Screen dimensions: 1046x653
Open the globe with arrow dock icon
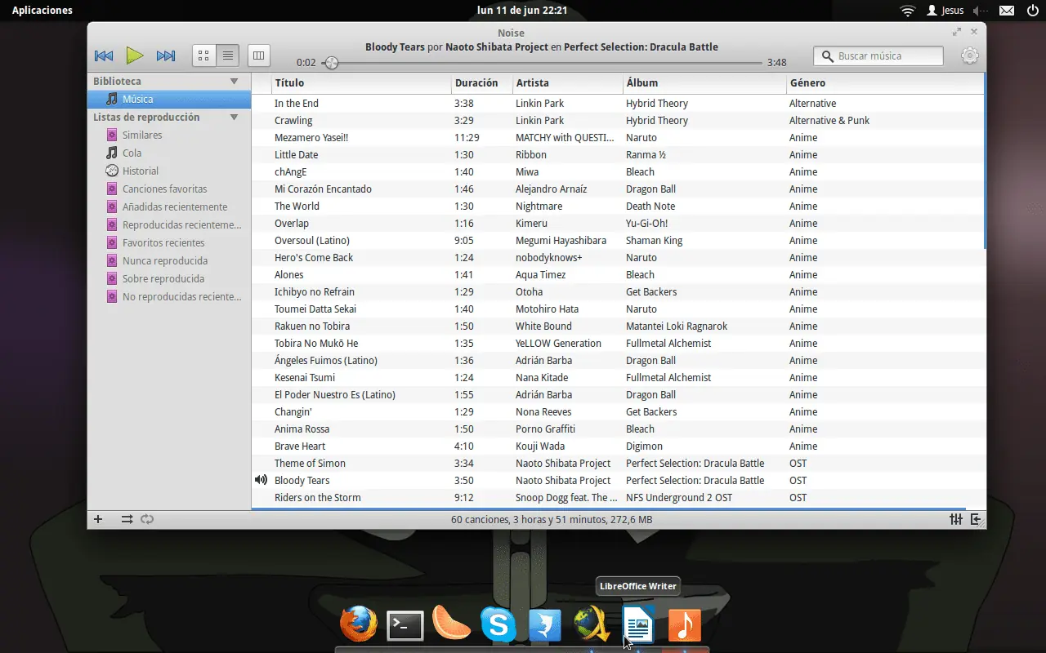[592, 625]
